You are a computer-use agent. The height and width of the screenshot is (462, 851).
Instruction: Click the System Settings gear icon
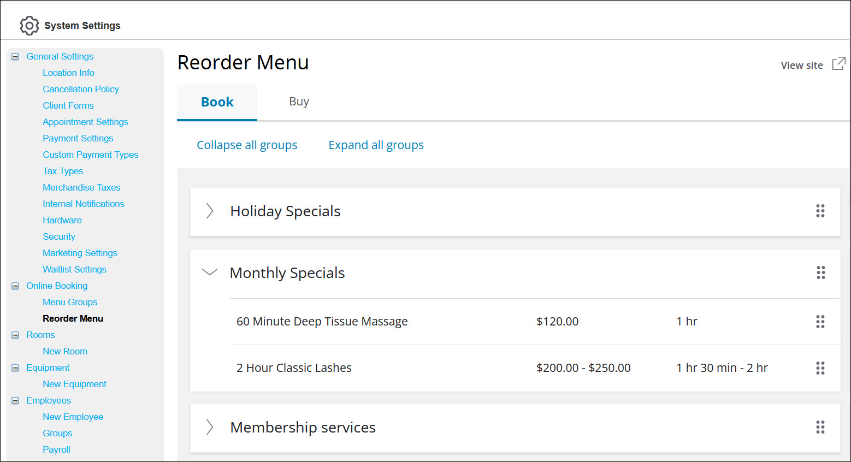29,25
